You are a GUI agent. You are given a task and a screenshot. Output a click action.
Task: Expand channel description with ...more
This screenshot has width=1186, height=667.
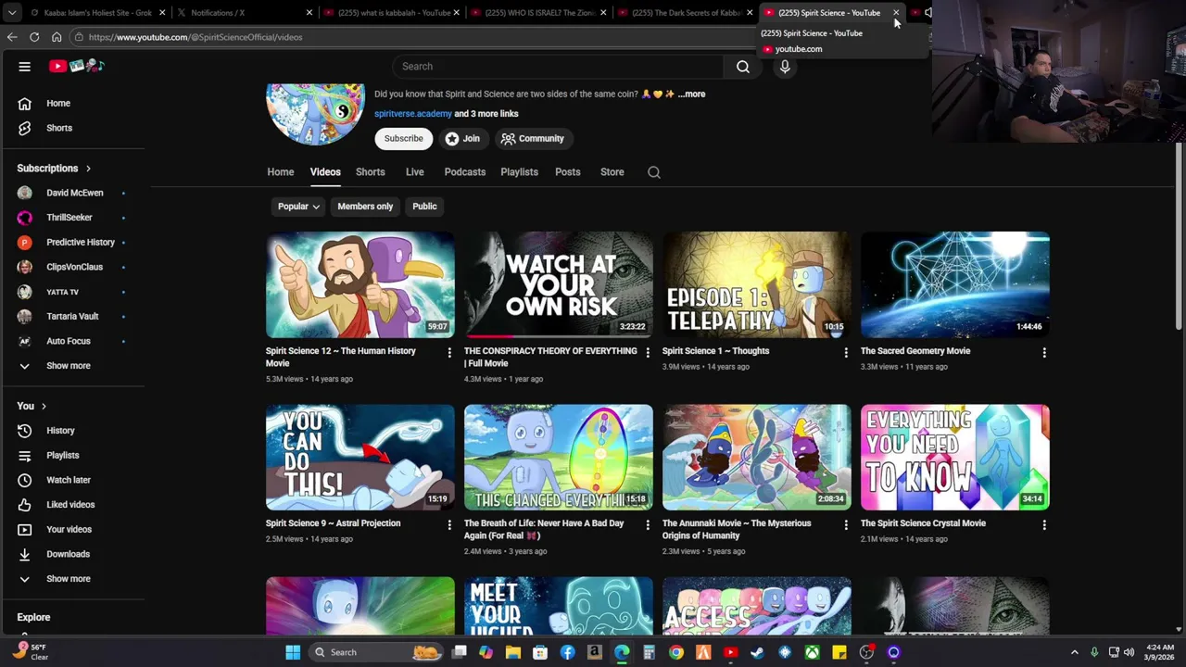[691, 94]
